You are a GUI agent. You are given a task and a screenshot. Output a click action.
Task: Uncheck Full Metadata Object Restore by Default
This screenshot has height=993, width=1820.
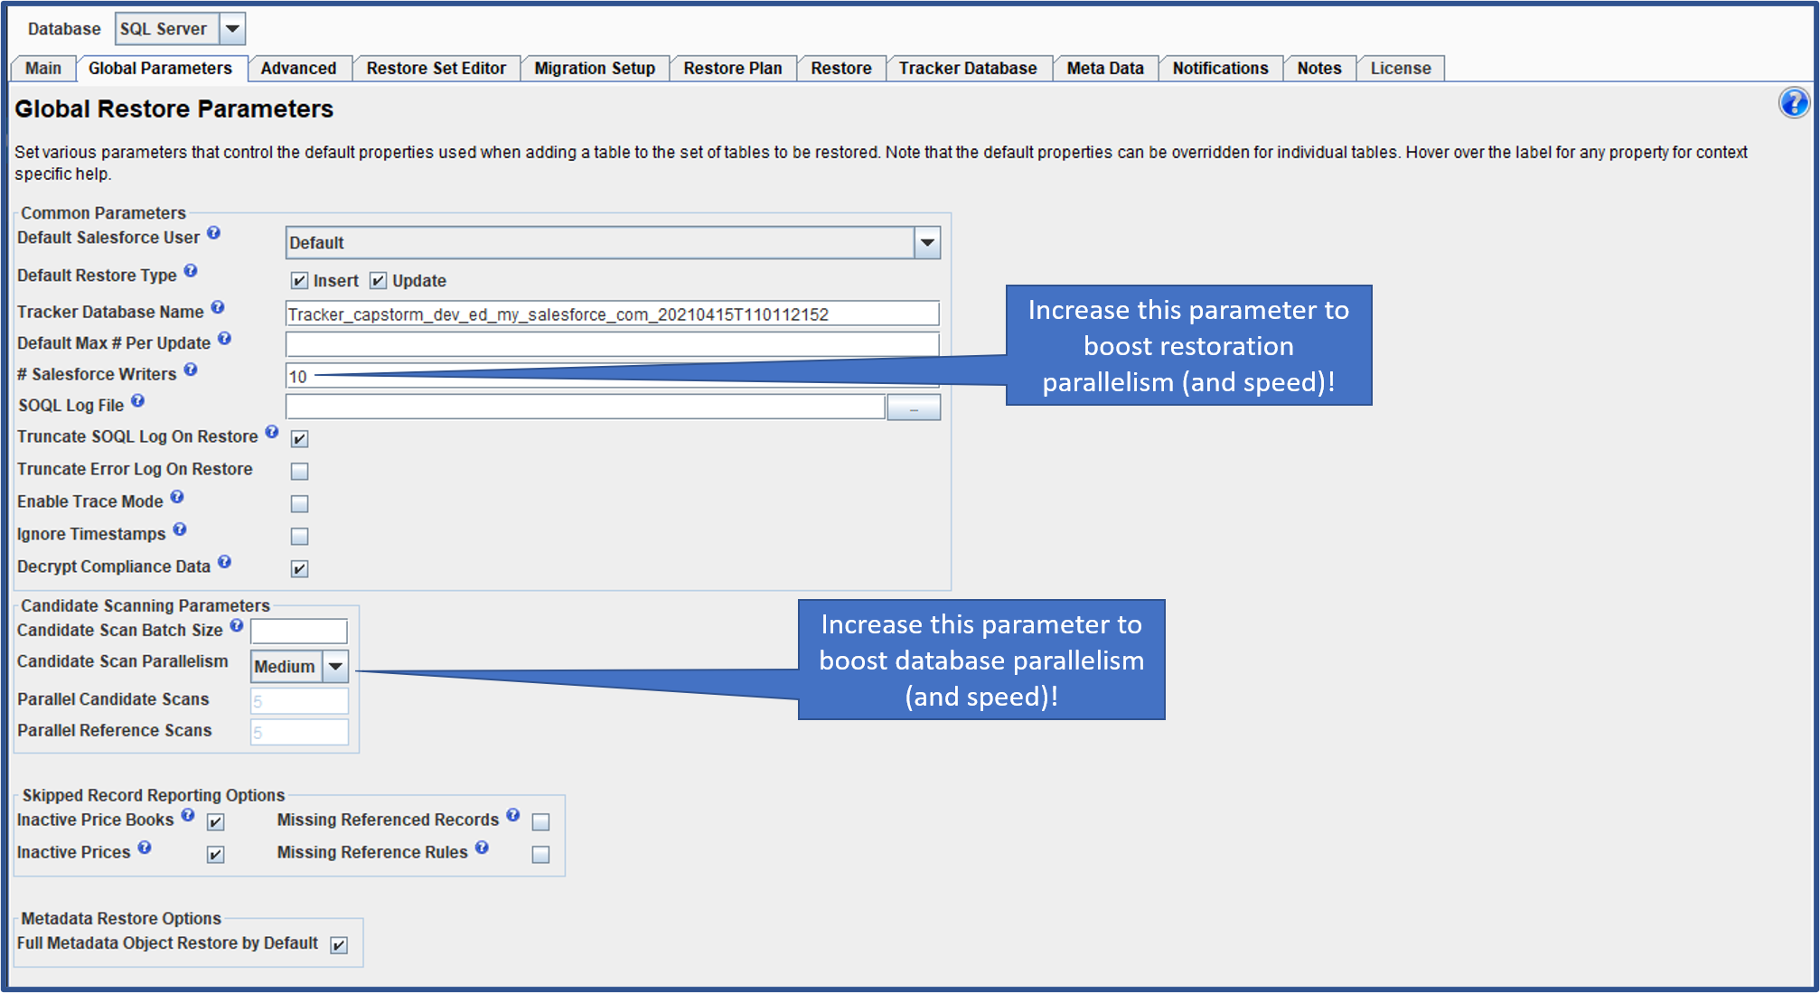[339, 945]
